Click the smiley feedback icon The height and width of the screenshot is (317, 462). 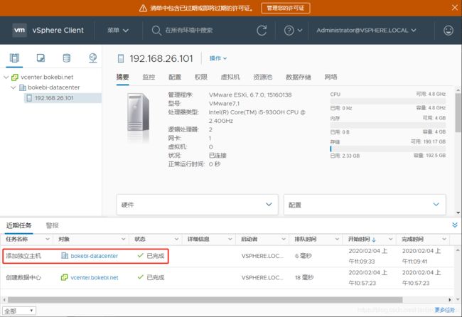click(x=448, y=31)
